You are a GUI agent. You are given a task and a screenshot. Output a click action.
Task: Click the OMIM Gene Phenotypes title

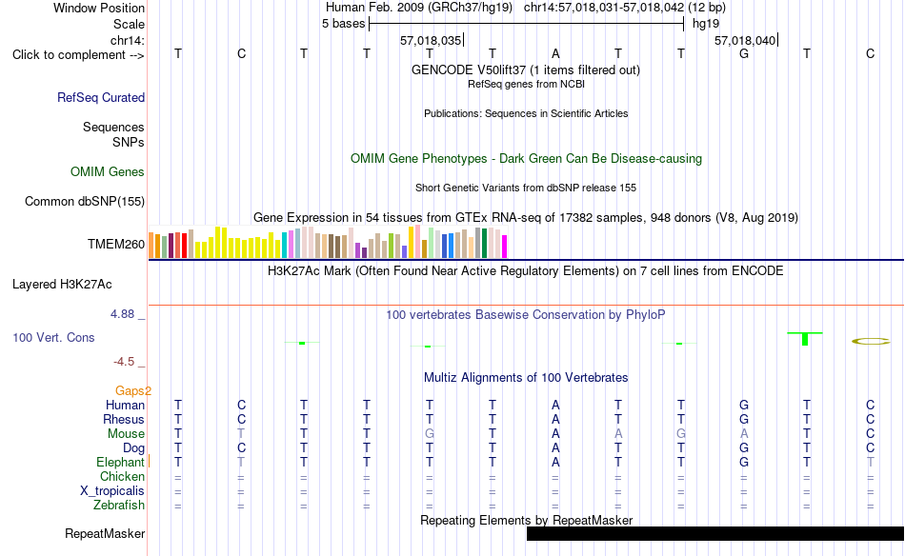(x=526, y=159)
